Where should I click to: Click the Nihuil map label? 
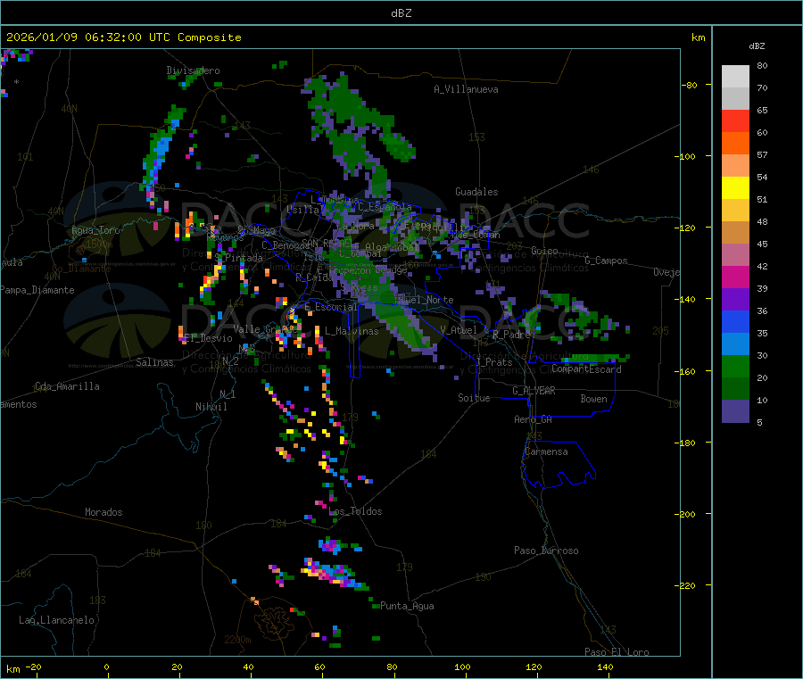pyautogui.click(x=211, y=407)
